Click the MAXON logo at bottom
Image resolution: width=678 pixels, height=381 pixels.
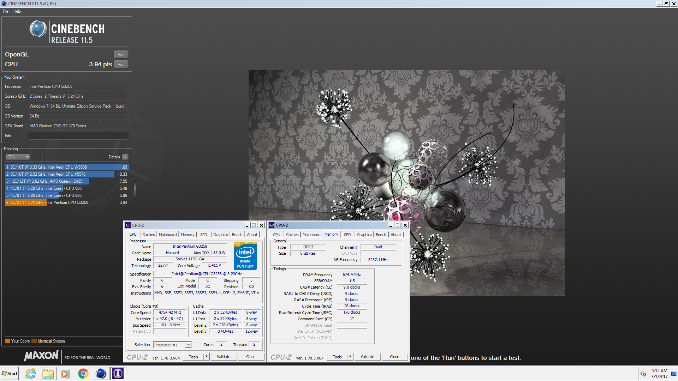pos(41,356)
